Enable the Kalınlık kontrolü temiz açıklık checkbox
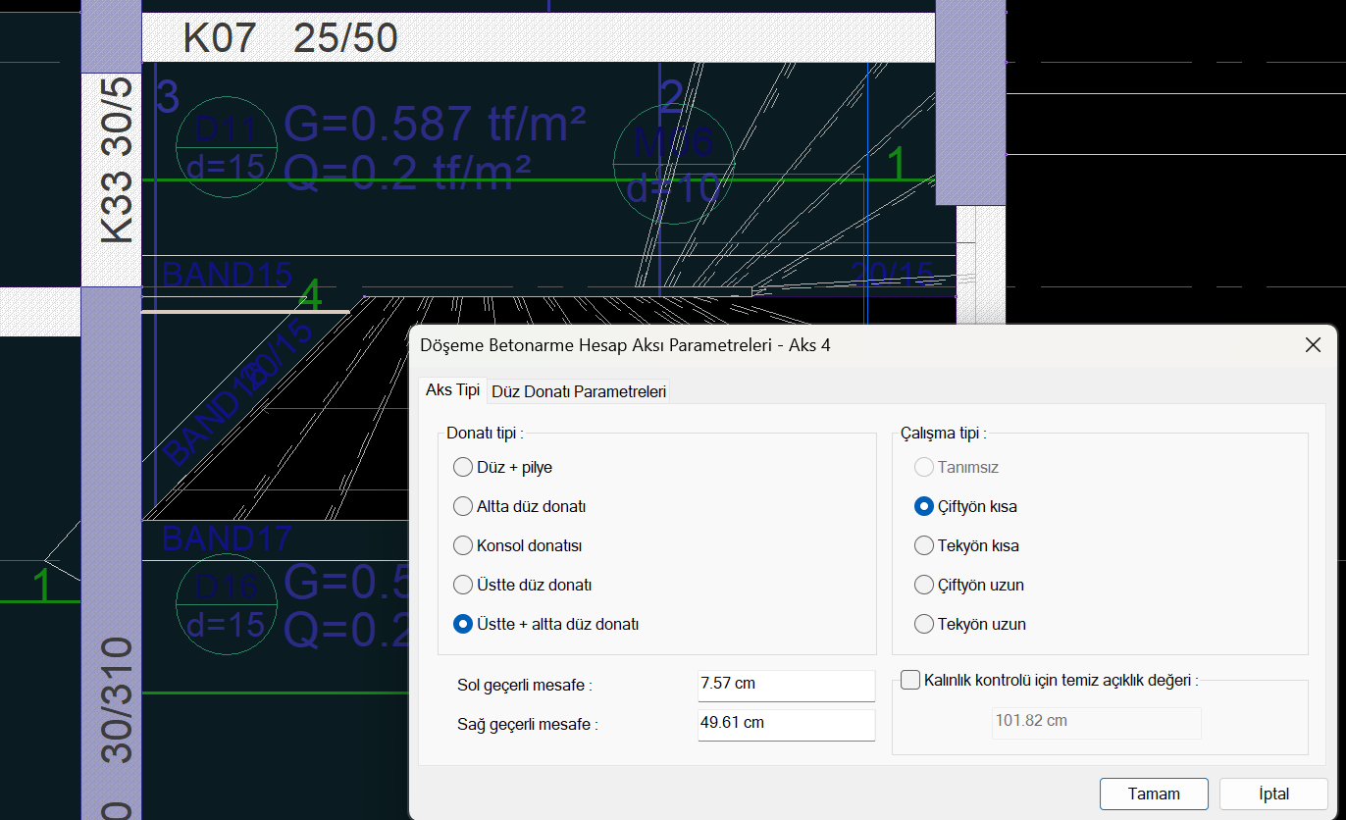 point(910,680)
